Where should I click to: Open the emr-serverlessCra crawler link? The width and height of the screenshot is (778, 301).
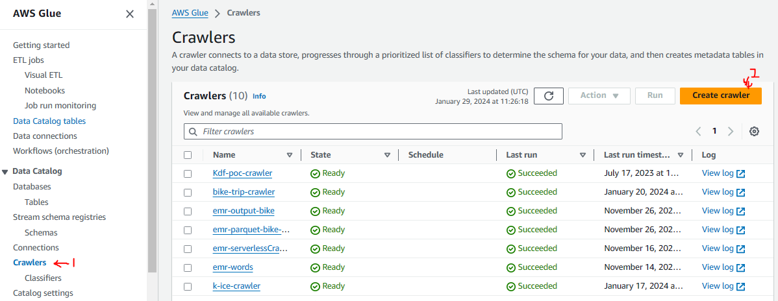(250, 249)
